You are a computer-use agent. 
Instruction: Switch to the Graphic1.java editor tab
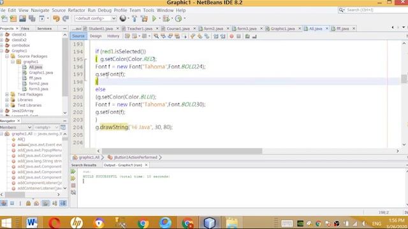click(282, 29)
